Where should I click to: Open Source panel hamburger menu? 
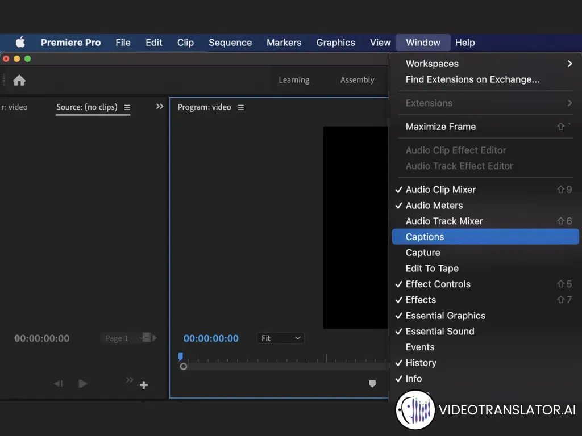pos(127,107)
